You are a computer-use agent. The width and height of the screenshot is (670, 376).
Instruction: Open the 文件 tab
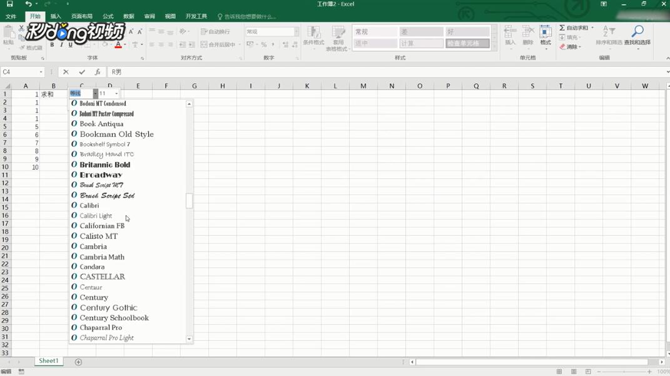(11, 16)
